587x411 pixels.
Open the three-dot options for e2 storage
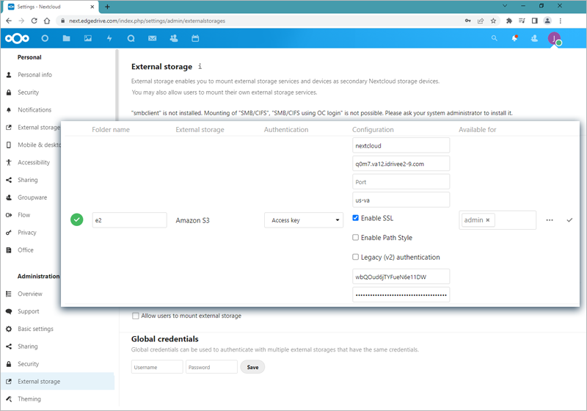coord(549,220)
